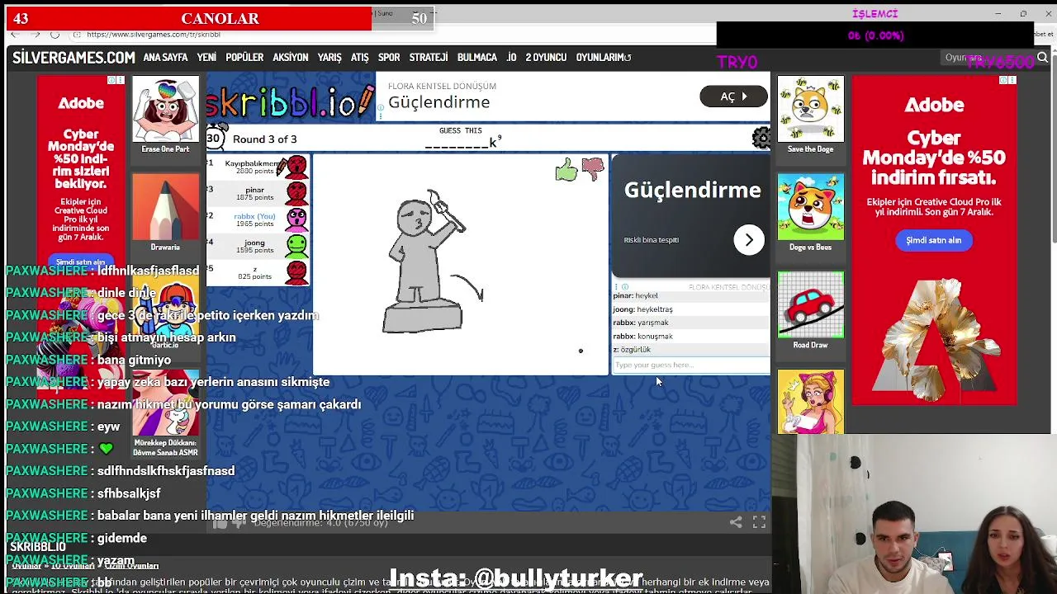Select rabbx's pink avatar
1057x594 pixels.
click(x=296, y=219)
